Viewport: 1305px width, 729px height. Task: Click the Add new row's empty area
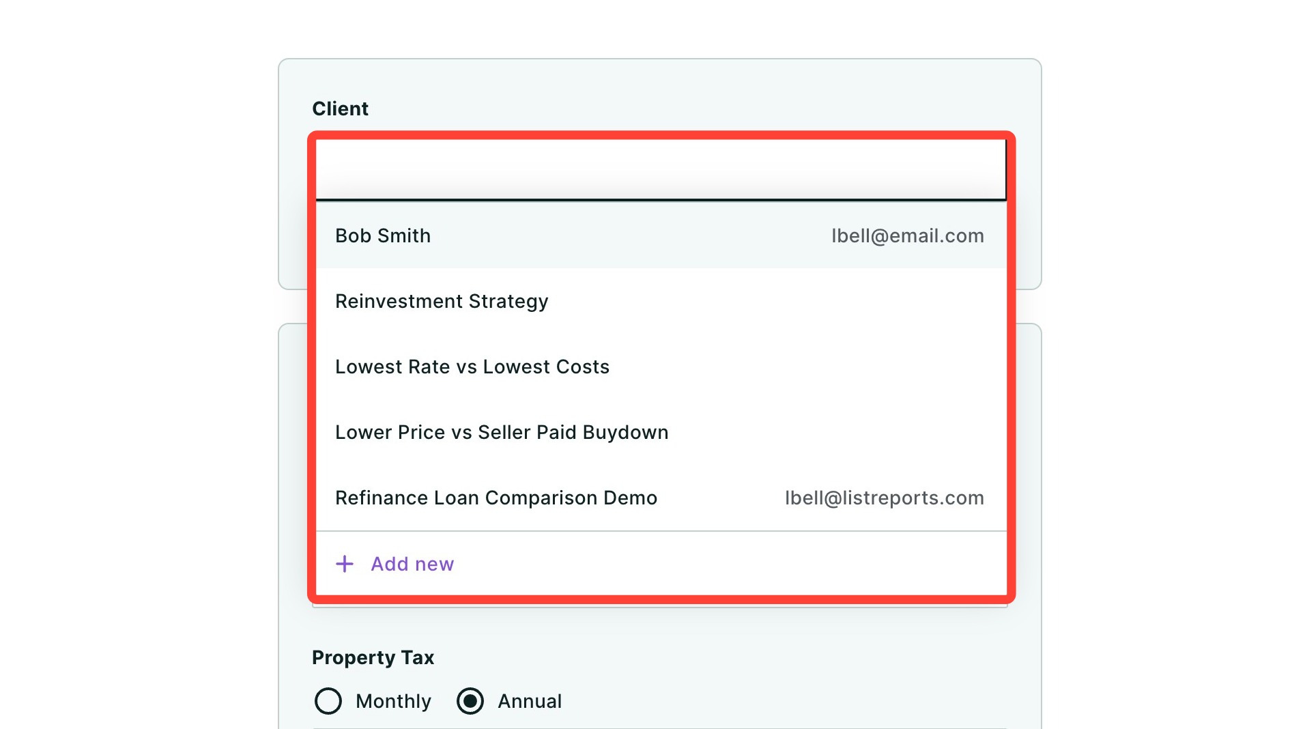pos(730,564)
